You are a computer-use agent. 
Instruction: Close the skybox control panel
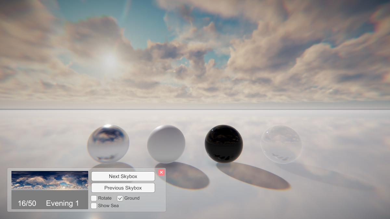coord(161,172)
